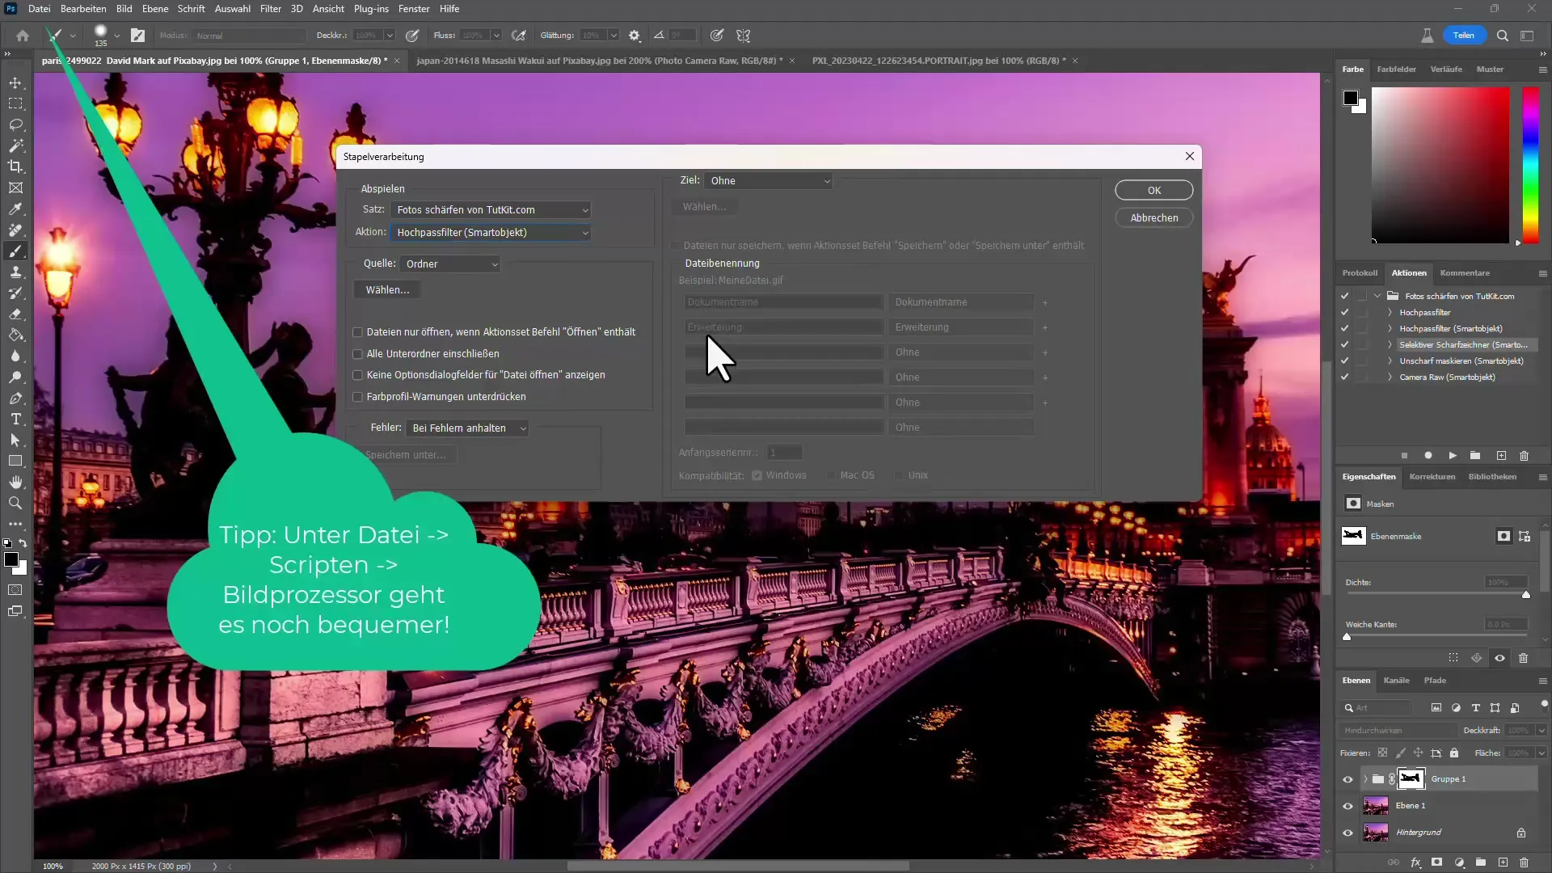Open the Ebene menu
1552x873 pixels.
[155, 9]
